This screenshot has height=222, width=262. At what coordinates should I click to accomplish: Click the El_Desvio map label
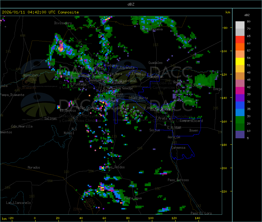pos(68,111)
